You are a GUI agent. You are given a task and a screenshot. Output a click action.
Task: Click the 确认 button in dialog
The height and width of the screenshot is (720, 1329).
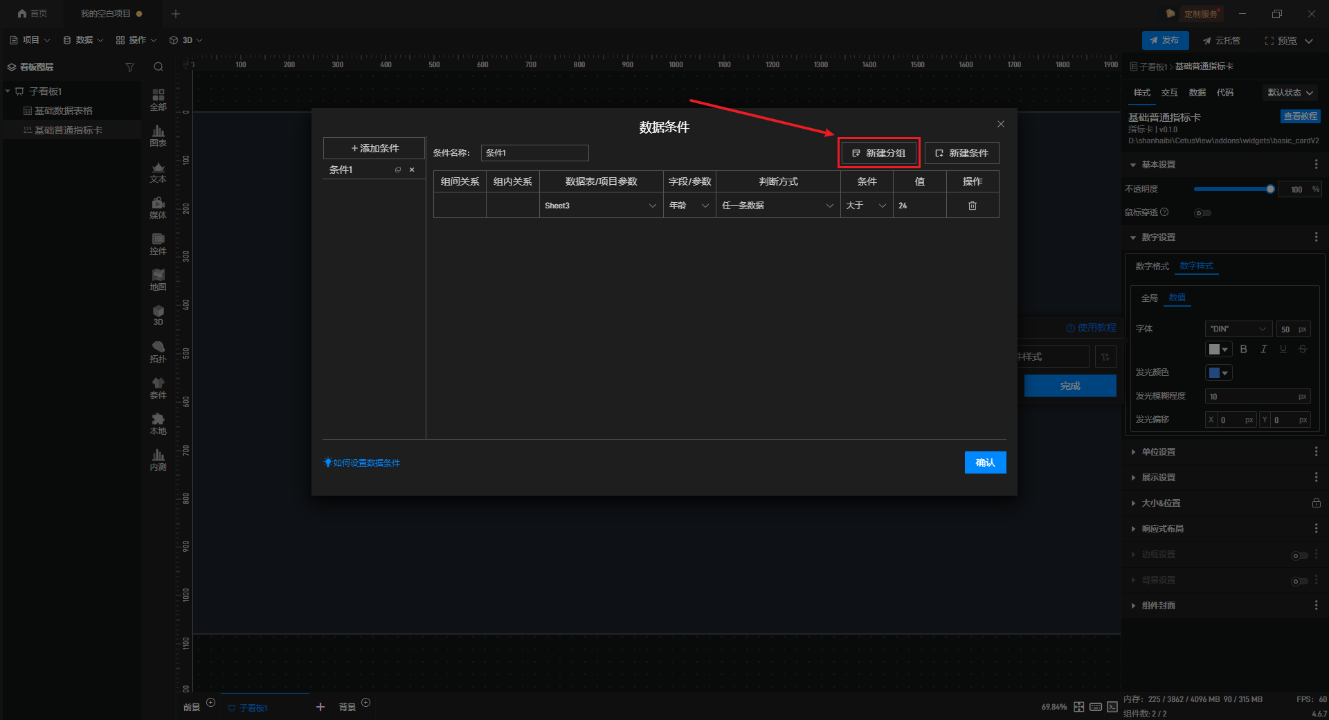point(984,462)
